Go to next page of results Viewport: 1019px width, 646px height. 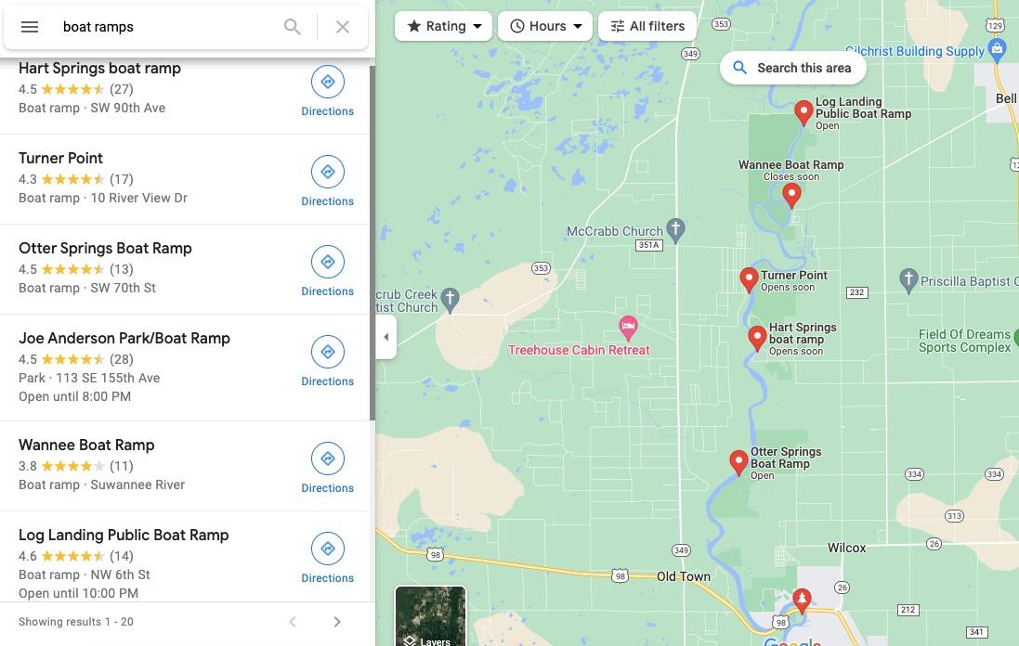336,622
